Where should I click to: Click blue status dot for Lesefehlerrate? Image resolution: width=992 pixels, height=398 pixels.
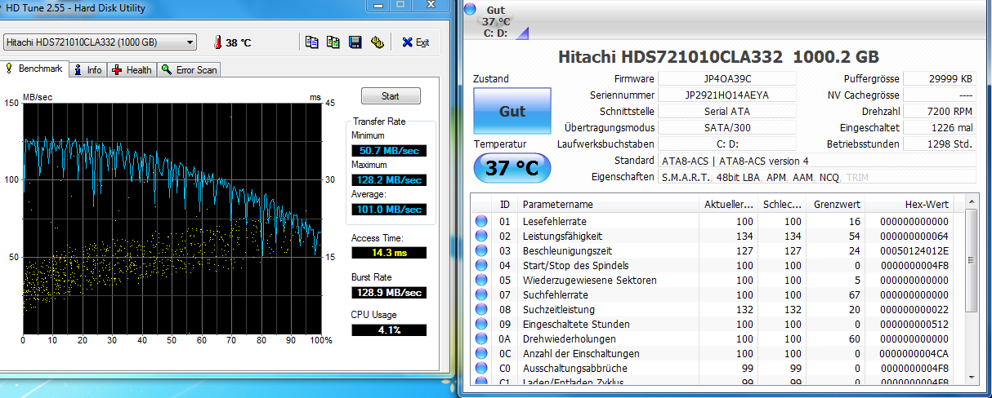481,221
